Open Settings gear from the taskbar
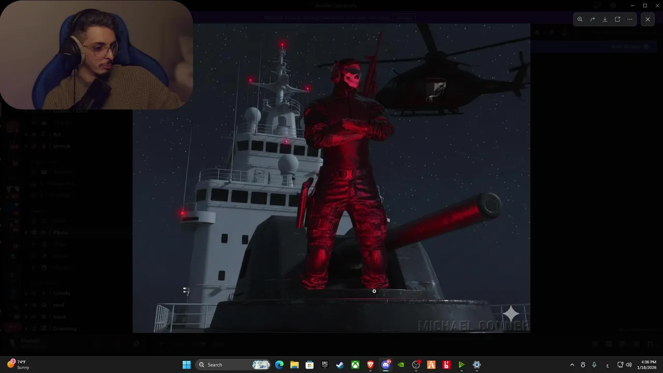This screenshot has height=373, width=663. pyautogui.click(x=477, y=365)
